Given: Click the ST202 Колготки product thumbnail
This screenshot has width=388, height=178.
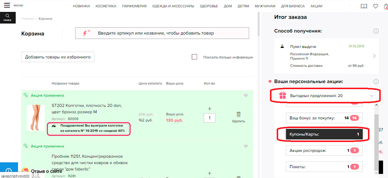Looking at the screenshot, I should 36,118.
